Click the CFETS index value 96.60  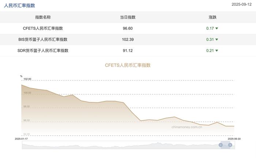point(128,28)
